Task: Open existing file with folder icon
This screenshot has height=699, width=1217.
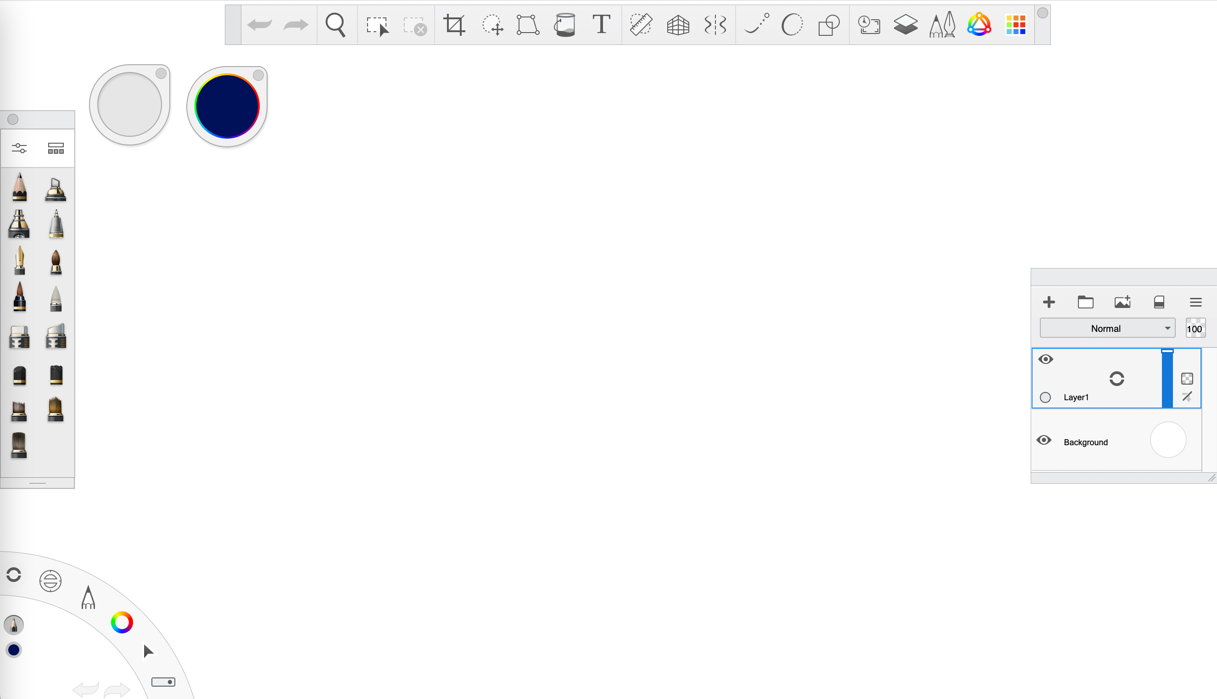Action: (1085, 302)
